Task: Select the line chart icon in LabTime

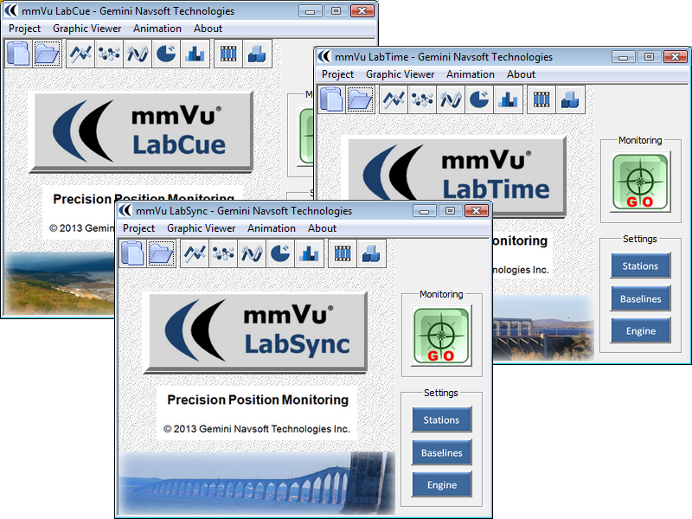Action: pos(394,99)
